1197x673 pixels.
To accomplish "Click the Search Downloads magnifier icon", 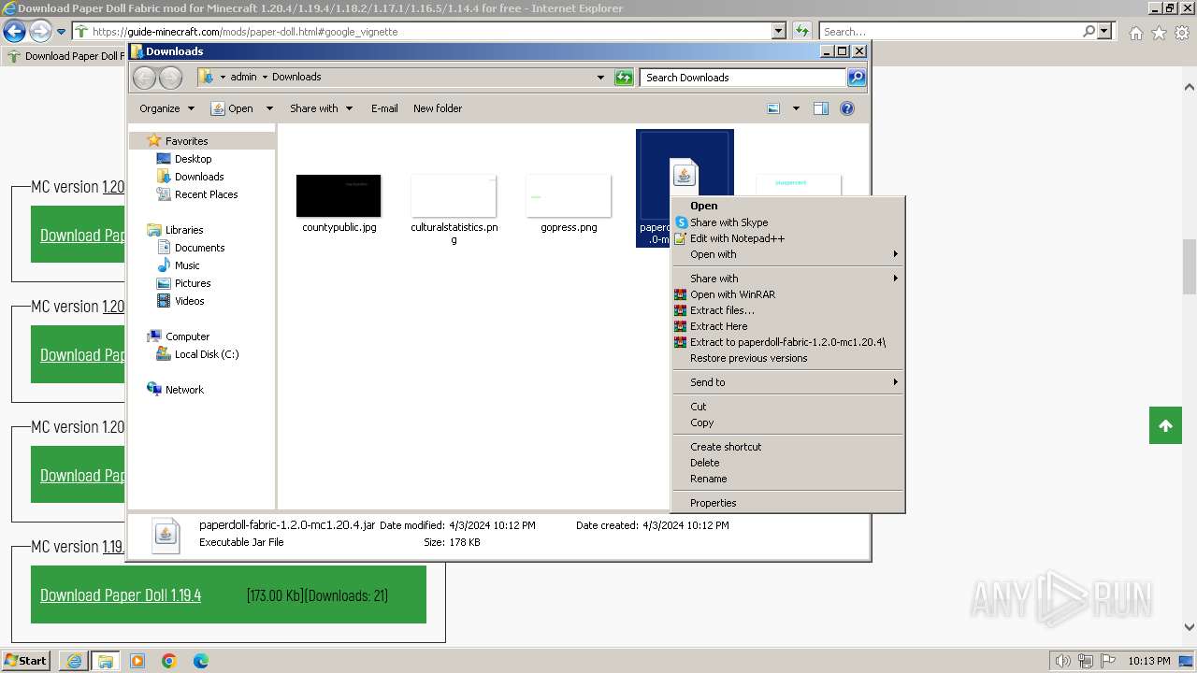I will tap(856, 78).
